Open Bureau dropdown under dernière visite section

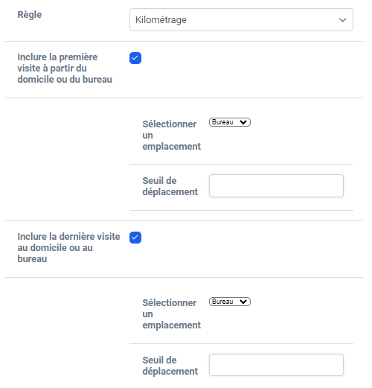pyautogui.click(x=230, y=302)
